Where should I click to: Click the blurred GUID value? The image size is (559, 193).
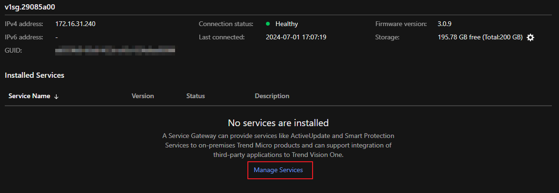click(115, 49)
